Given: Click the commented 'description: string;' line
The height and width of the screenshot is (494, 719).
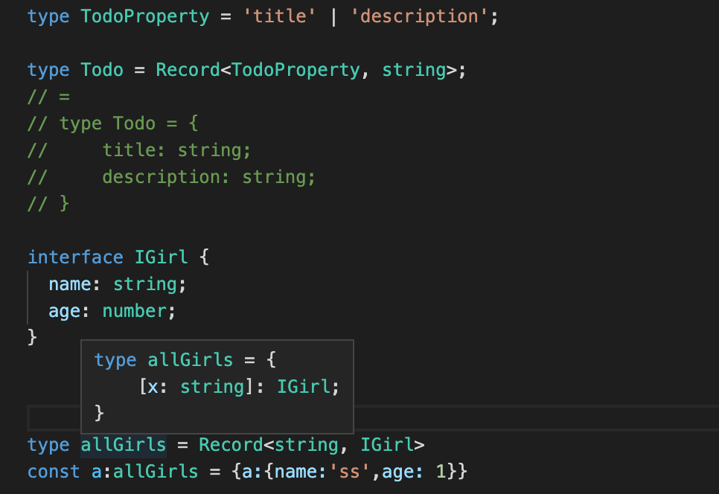Looking at the screenshot, I should pyautogui.click(x=209, y=176).
